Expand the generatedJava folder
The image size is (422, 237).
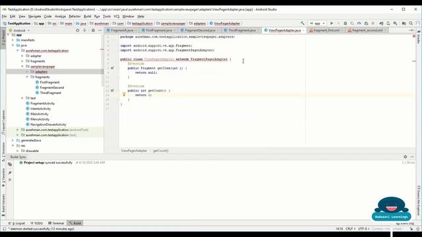click(x=13, y=140)
